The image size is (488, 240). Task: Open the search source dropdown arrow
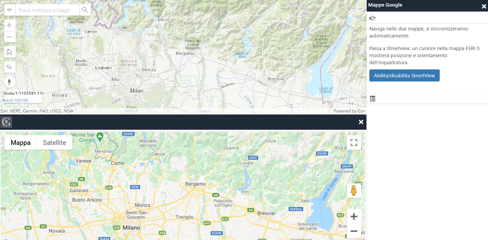click(x=9, y=10)
